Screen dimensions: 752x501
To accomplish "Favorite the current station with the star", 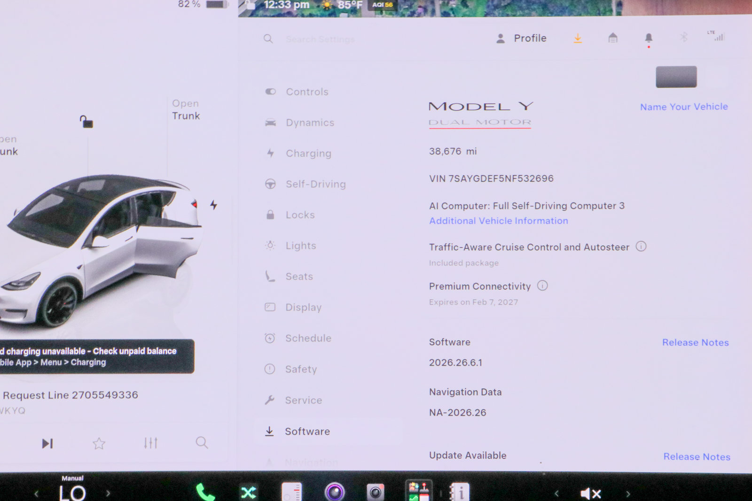I will tap(99, 443).
